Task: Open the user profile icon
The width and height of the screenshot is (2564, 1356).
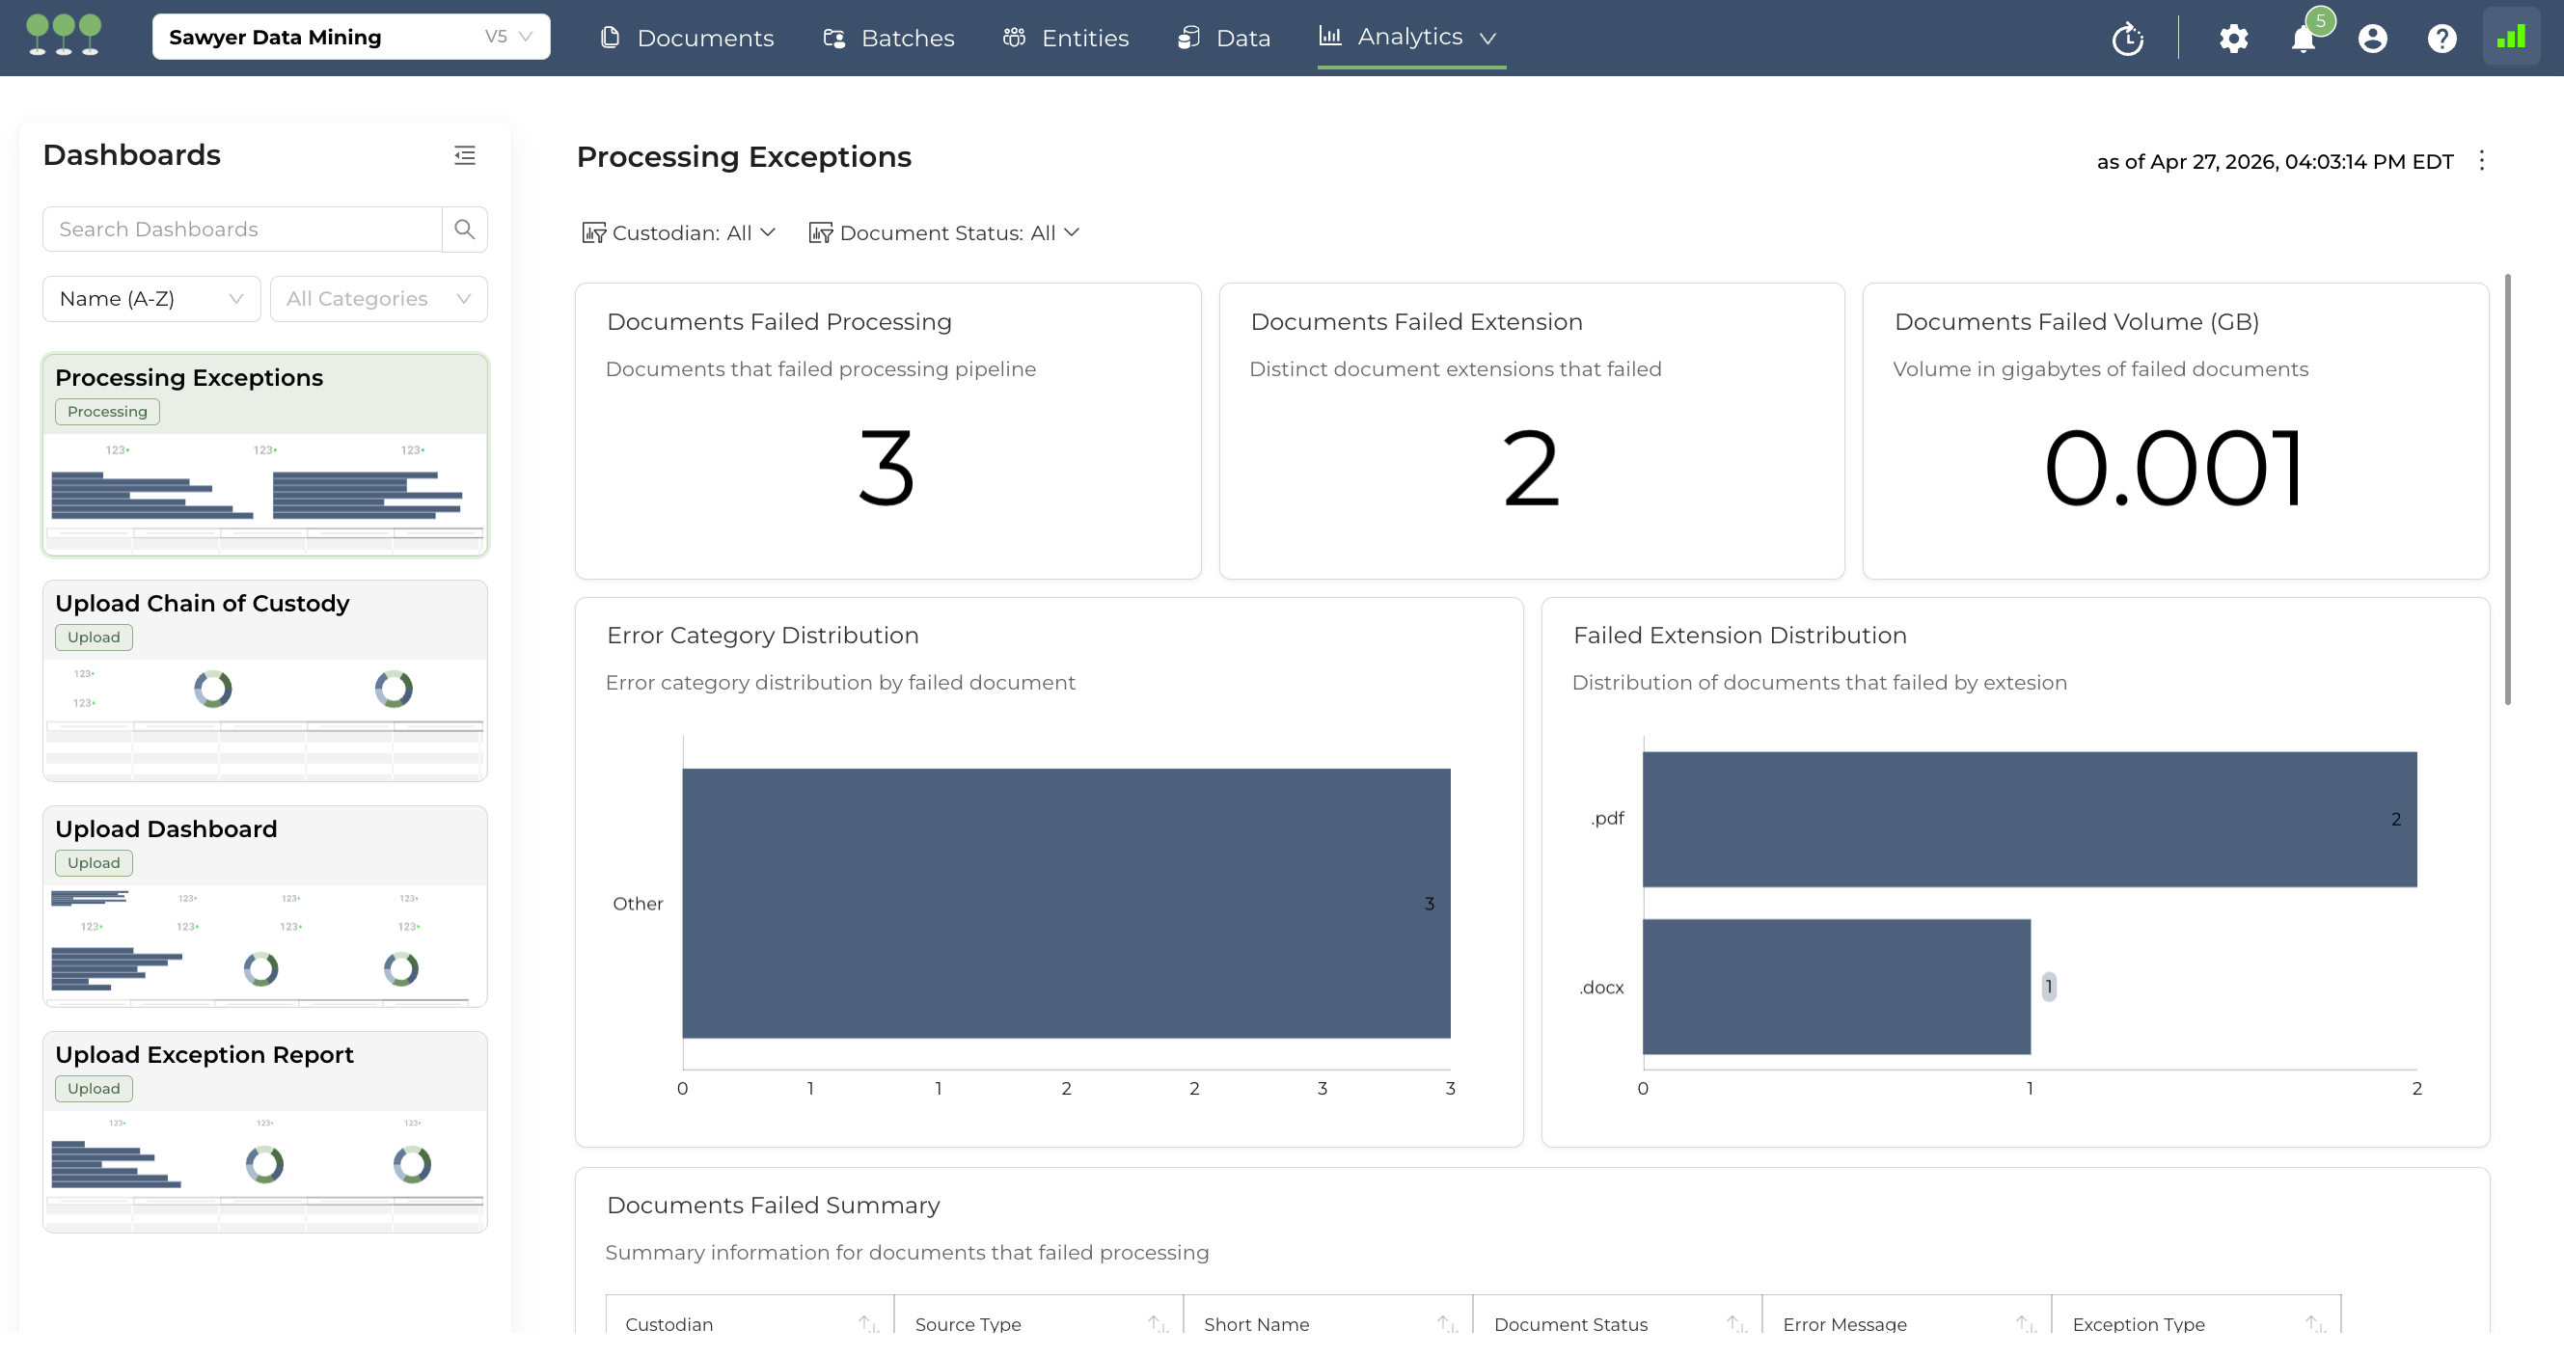Action: tap(2373, 38)
